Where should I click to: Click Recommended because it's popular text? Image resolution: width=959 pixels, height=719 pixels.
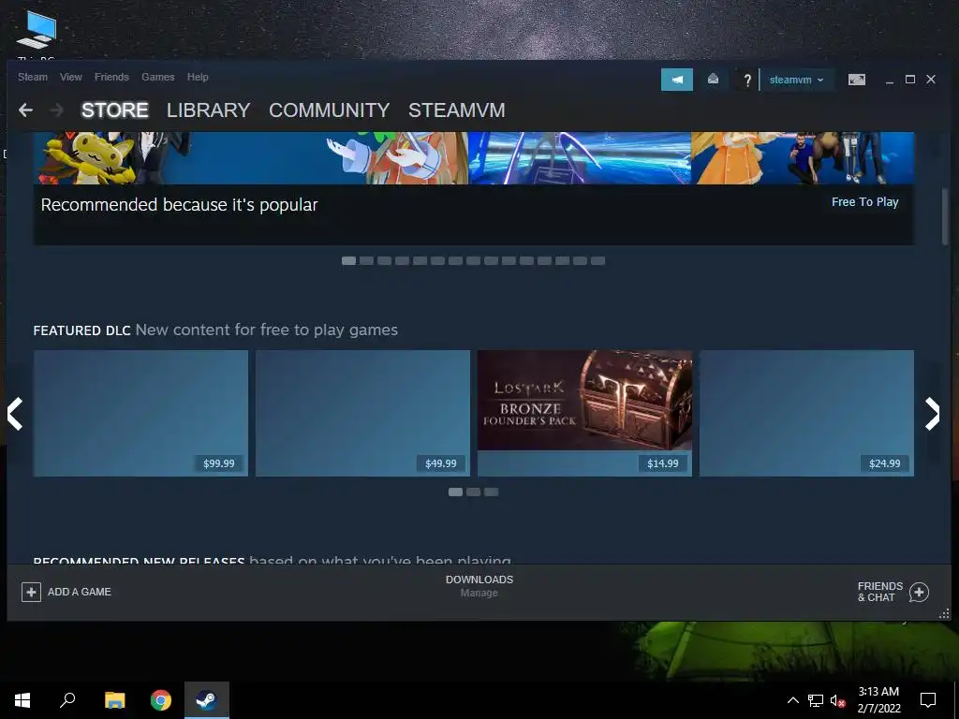pyautogui.click(x=179, y=205)
